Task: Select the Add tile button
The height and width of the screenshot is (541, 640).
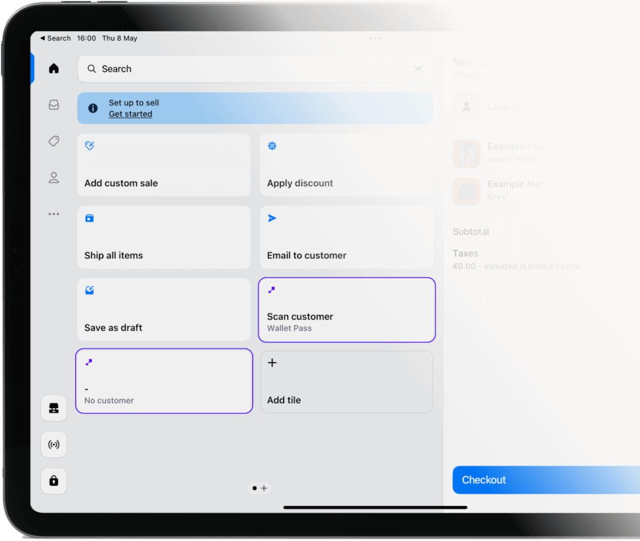Action: click(347, 381)
